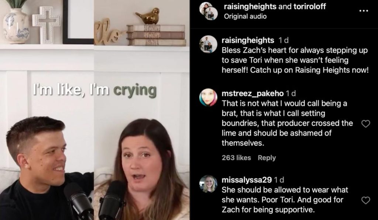378x220 pixels.
Task: Like the mstreez_pakeho comment with heart
Action: tap(366, 124)
